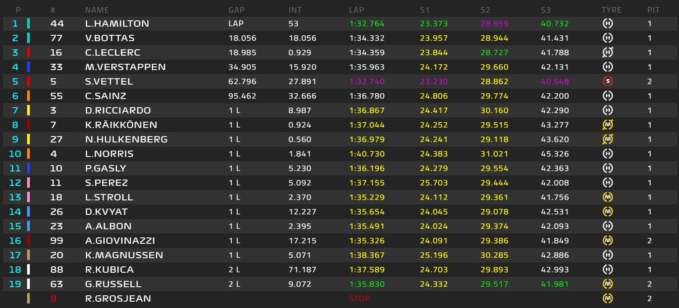Screen dimensions: 679x308
Task: Click Leclerc's hard tyre icon
Action: pos(608,52)
